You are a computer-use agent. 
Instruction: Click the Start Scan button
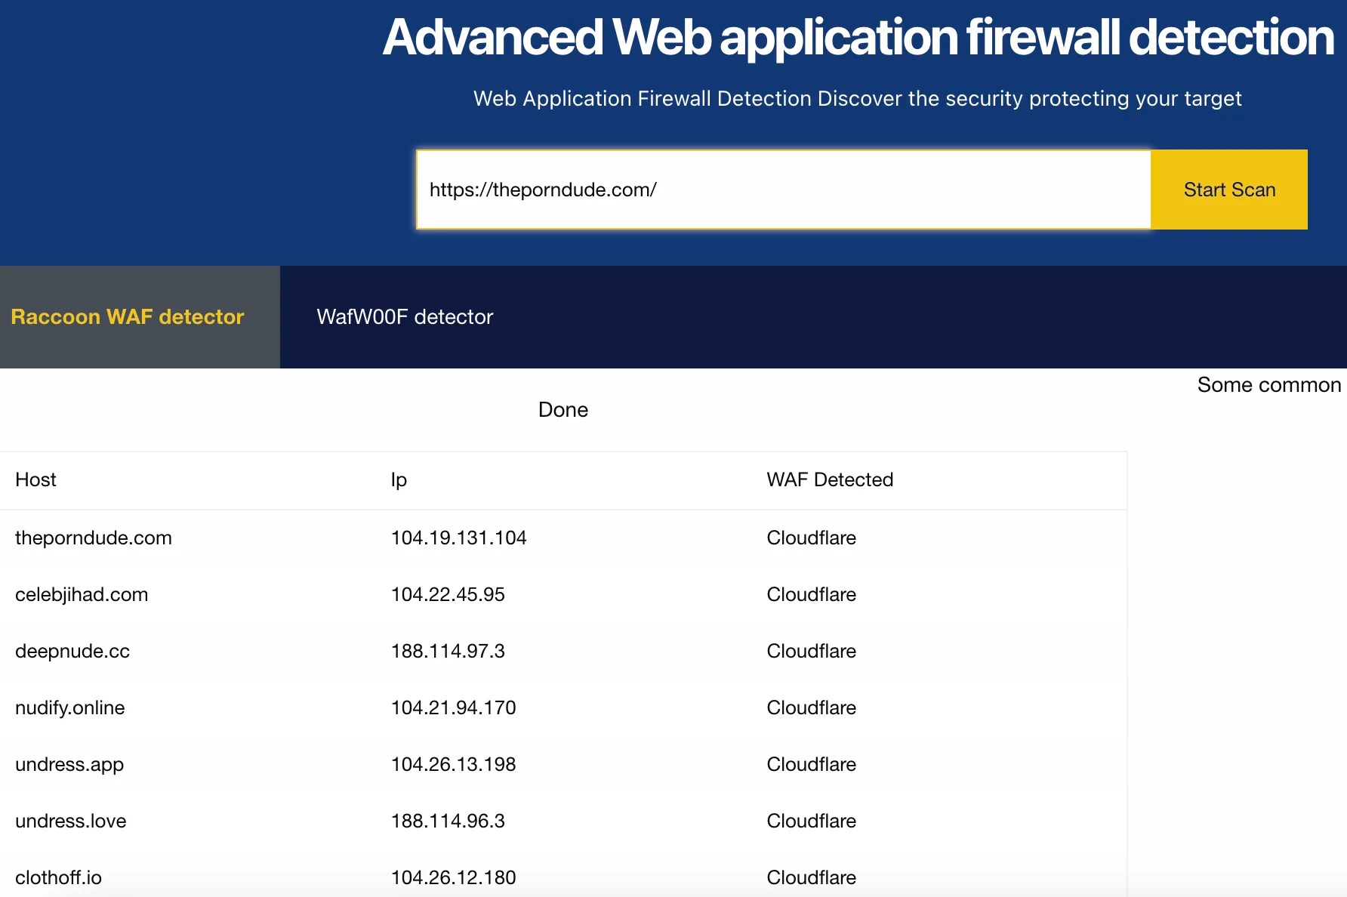point(1229,190)
